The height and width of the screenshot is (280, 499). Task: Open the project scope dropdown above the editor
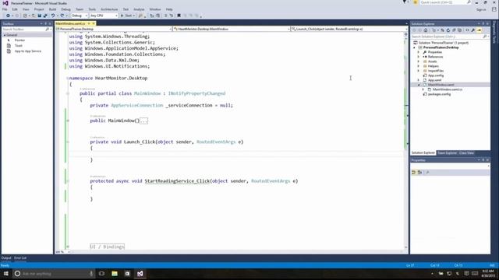pos(114,29)
